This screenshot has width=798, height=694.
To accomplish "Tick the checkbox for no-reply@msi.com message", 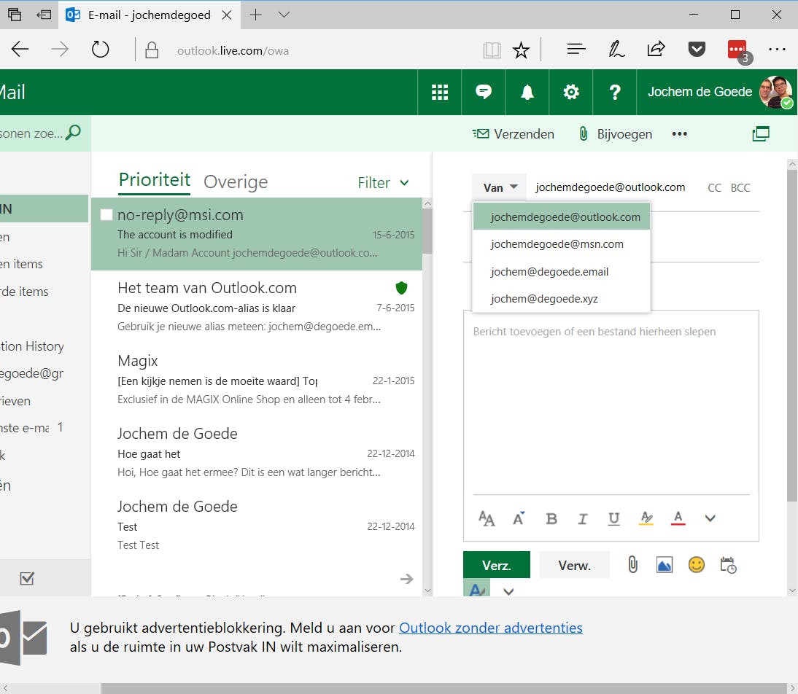I will coord(106,215).
